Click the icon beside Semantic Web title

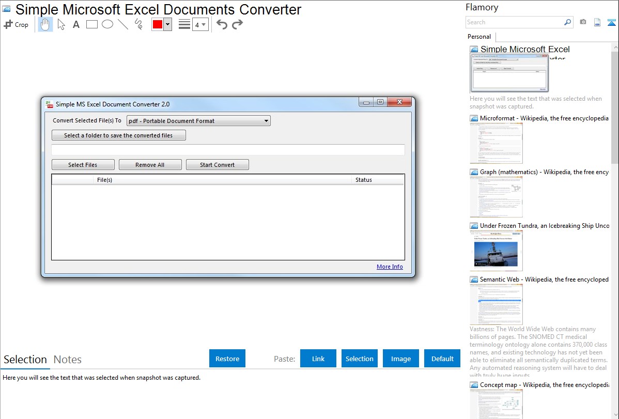pyautogui.click(x=474, y=280)
